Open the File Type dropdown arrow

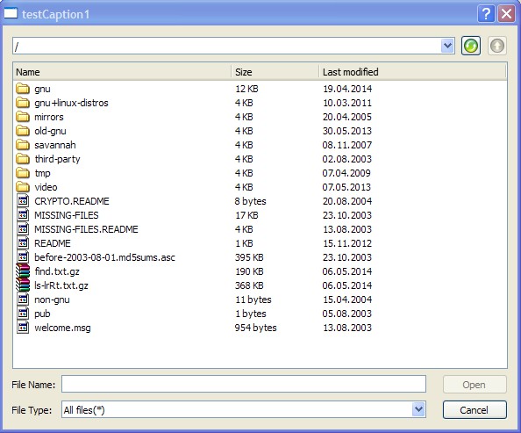[418, 409]
